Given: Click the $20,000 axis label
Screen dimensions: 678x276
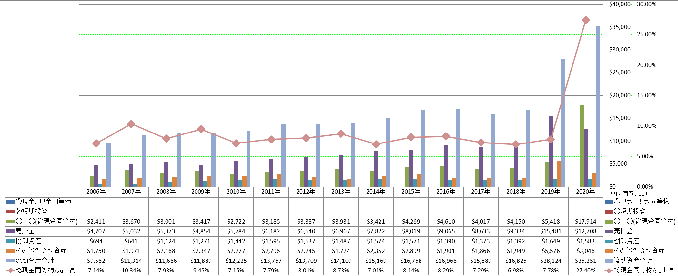Looking at the screenshot, I should click(x=620, y=95).
